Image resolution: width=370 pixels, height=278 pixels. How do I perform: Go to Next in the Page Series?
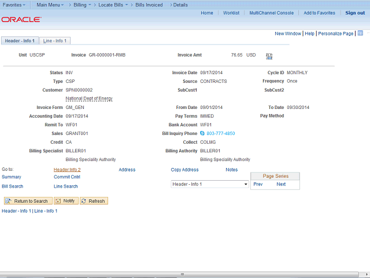(x=281, y=184)
